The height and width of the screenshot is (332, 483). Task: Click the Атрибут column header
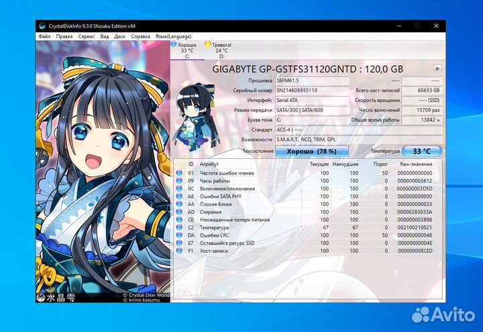pyautogui.click(x=209, y=164)
